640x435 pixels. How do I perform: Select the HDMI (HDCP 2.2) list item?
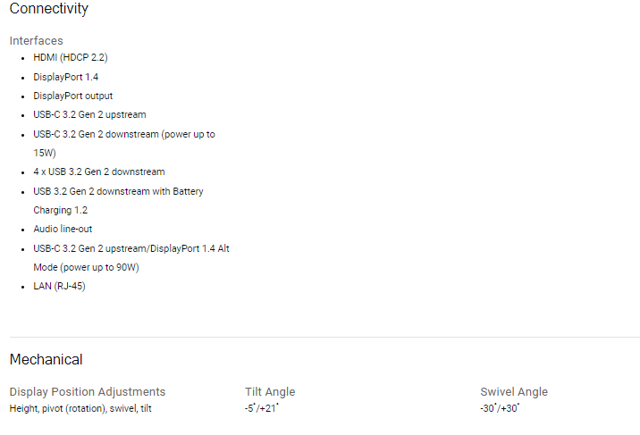(x=71, y=57)
